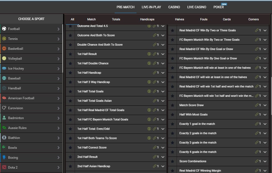Expand Outcome And Both To Score market
Screen dimensions: 272x173
pyautogui.click(x=163, y=35)
